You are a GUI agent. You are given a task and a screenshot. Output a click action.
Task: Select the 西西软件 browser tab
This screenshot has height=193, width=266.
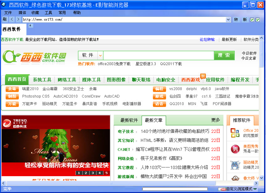tap(13, 29)
